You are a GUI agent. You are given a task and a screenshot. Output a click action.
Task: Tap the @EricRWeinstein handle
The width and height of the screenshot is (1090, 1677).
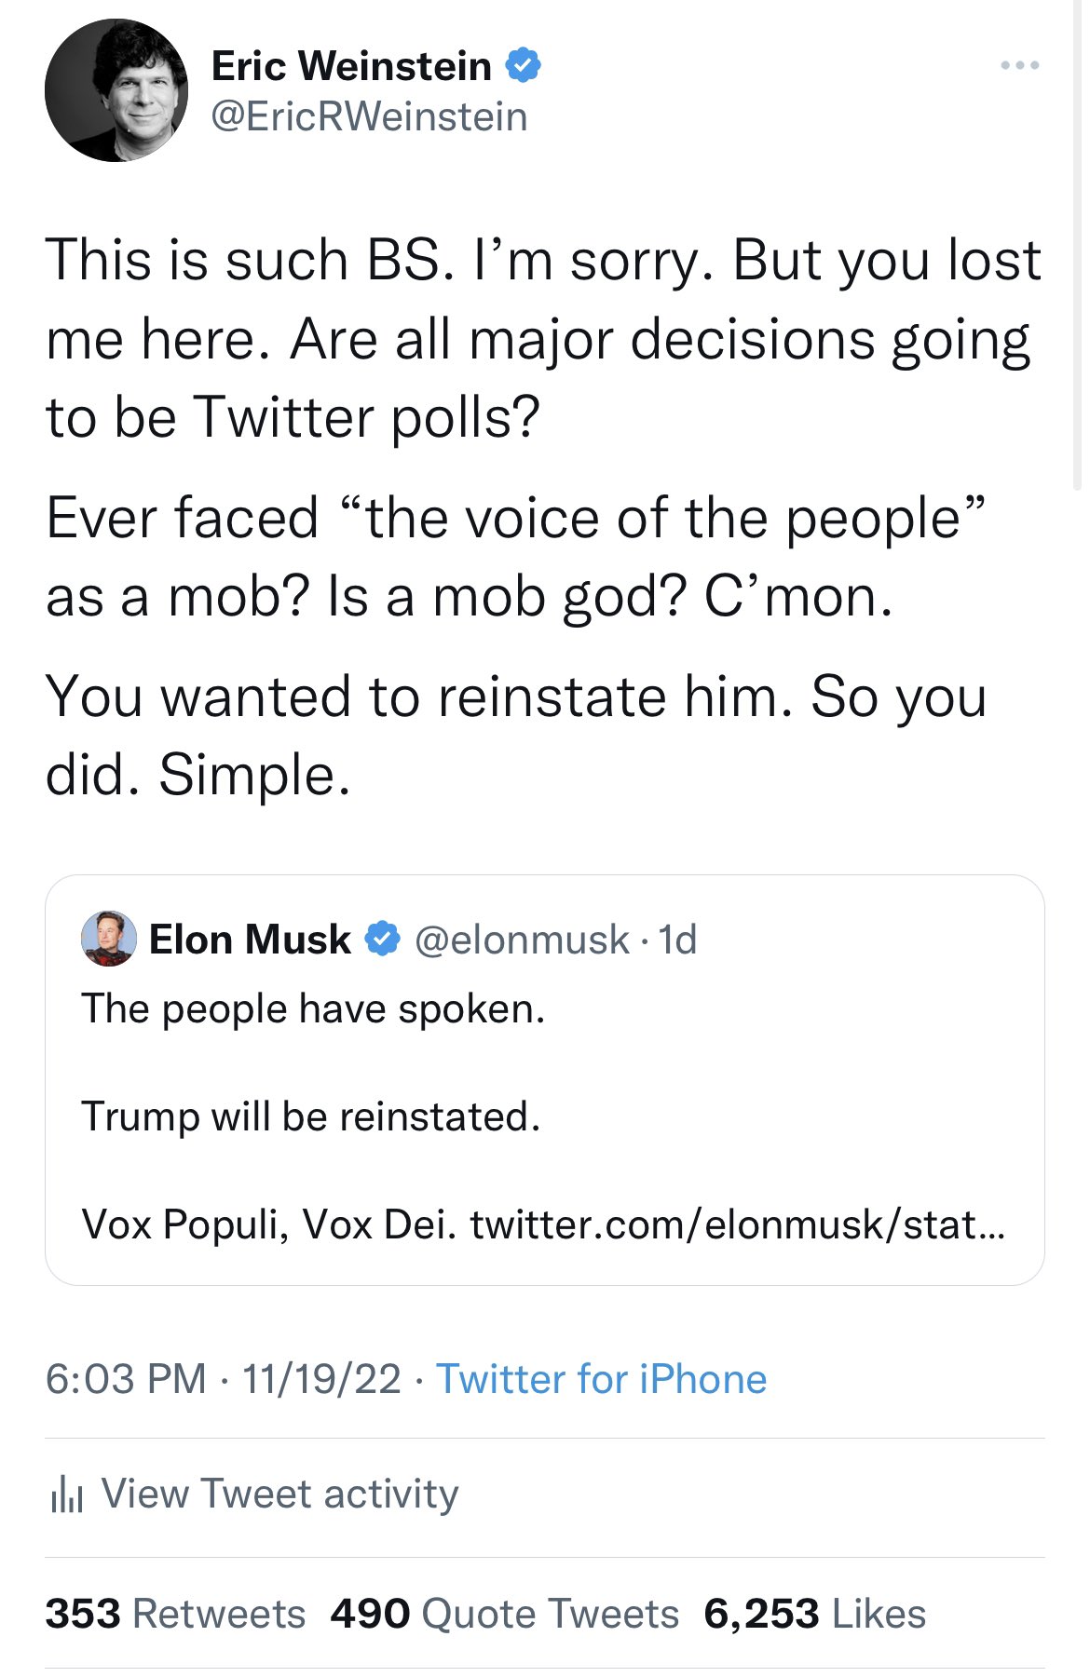[x=370, y=117]
